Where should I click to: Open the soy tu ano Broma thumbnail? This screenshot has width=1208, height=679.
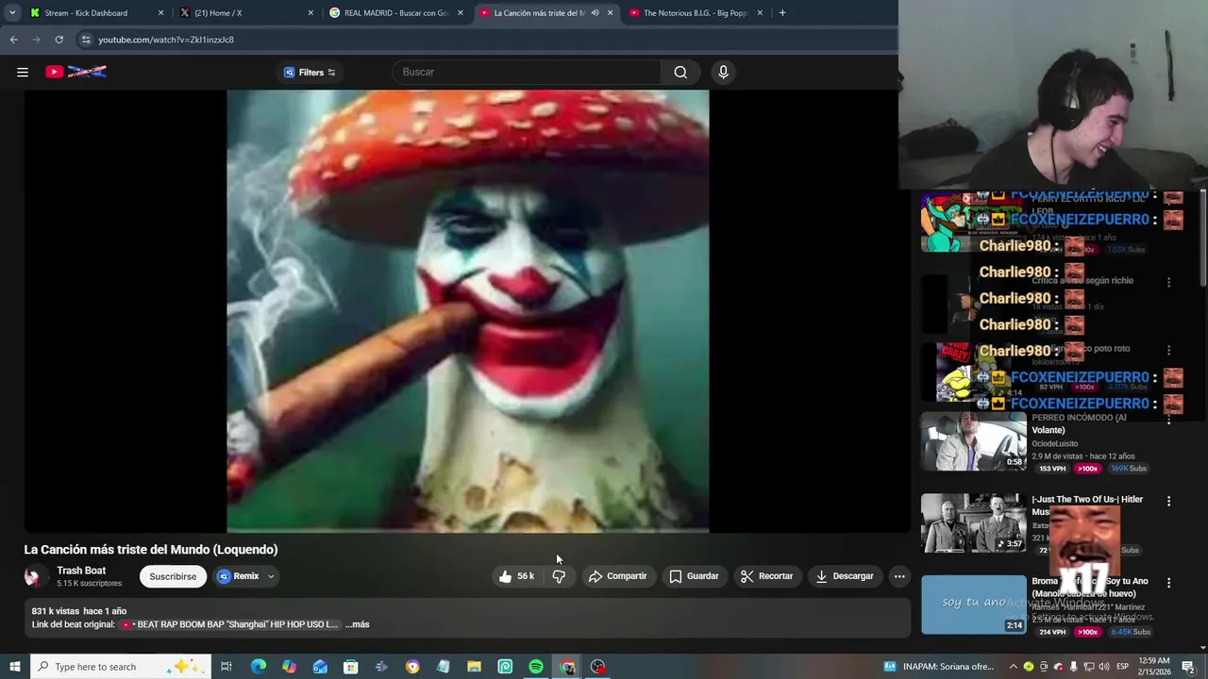coord(973,604)
